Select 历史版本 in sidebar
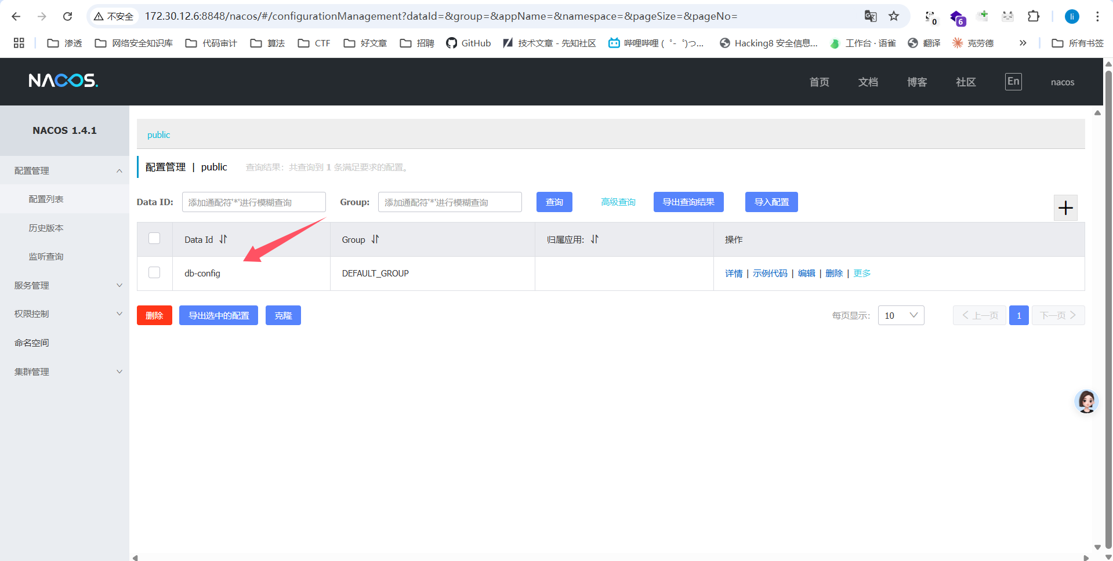The height and width of the screenshot is (561, 1113). 64,228
